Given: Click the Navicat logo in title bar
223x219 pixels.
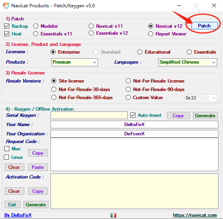Looking at the screenshot, I should coord(6,5).
